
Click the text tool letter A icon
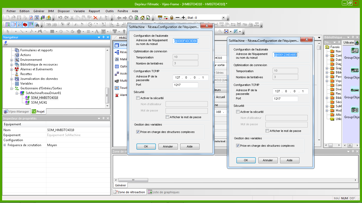click(x=97, y=31)
